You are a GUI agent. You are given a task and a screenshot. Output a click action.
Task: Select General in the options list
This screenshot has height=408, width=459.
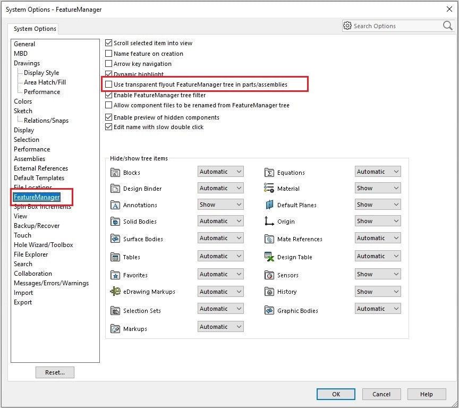tap(24, 44)
